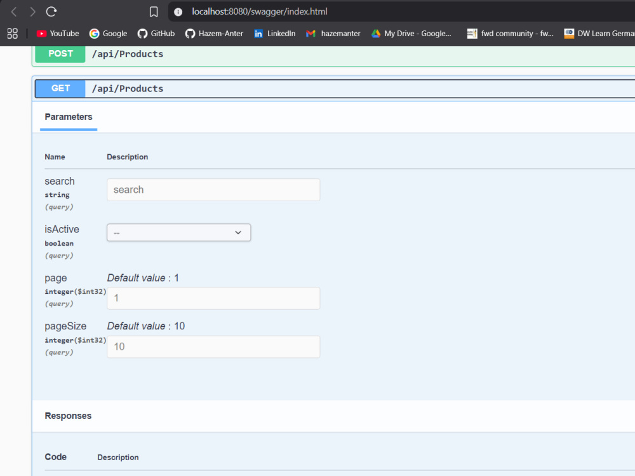
Task: Go forward with the browser forward arrow
Action: (x=32, y=11)
